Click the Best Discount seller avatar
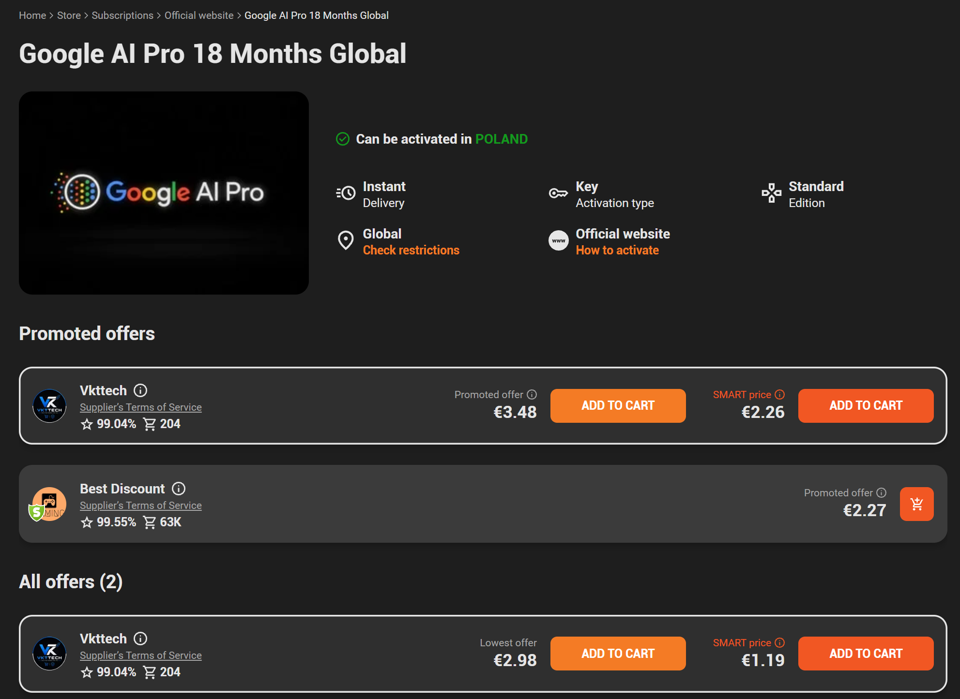Viewport: 960px width, 699px height. [x=47, y=504]
